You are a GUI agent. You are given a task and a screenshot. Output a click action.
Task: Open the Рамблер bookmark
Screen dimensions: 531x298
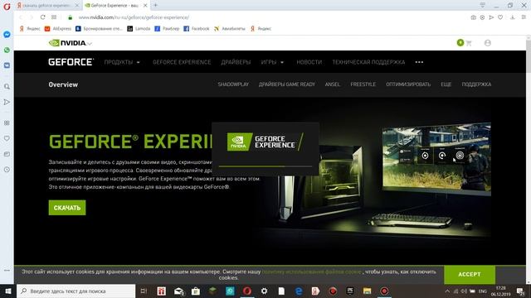point(167,29)
